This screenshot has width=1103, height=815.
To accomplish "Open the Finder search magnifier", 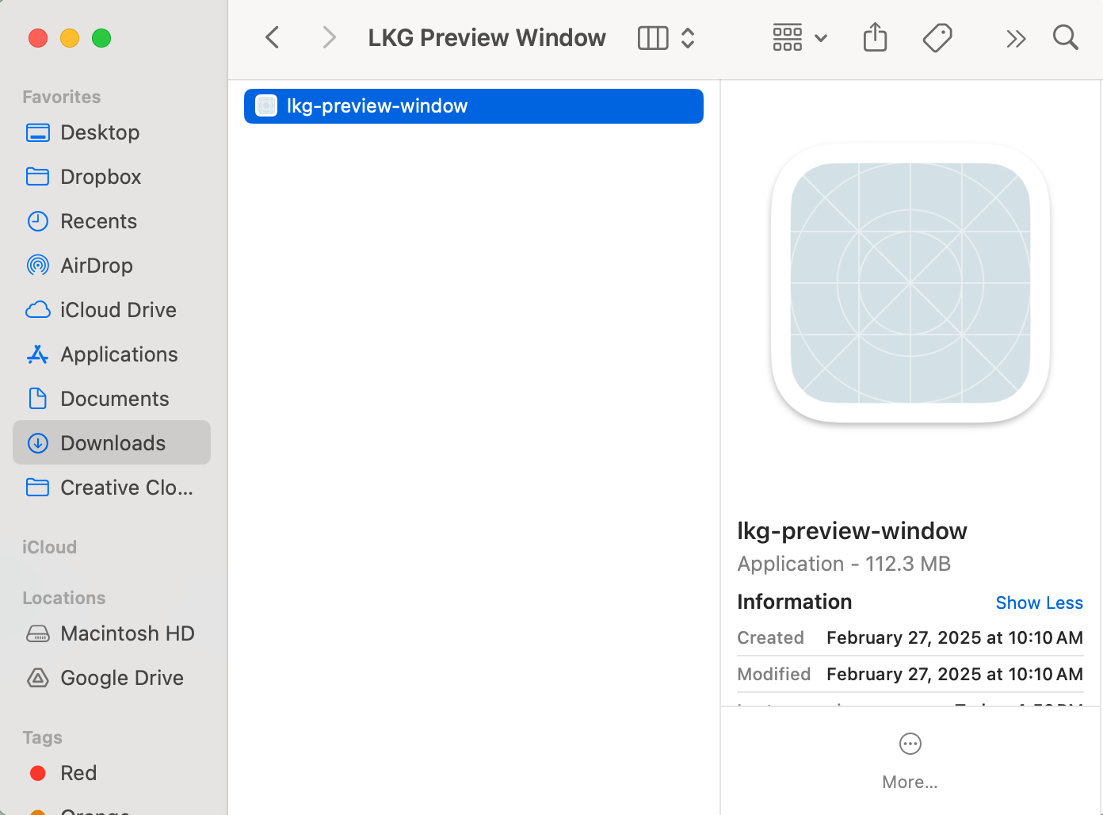I will (x=1065, y=37).
